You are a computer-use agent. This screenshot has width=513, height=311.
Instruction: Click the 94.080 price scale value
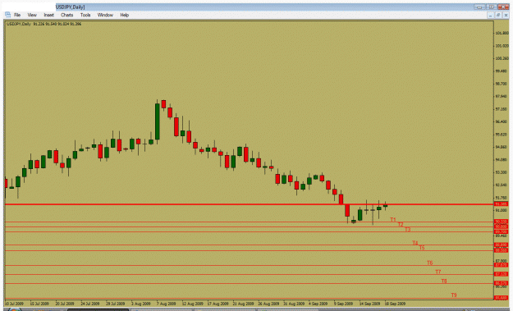pyautogui.click(x=502, y=159)
